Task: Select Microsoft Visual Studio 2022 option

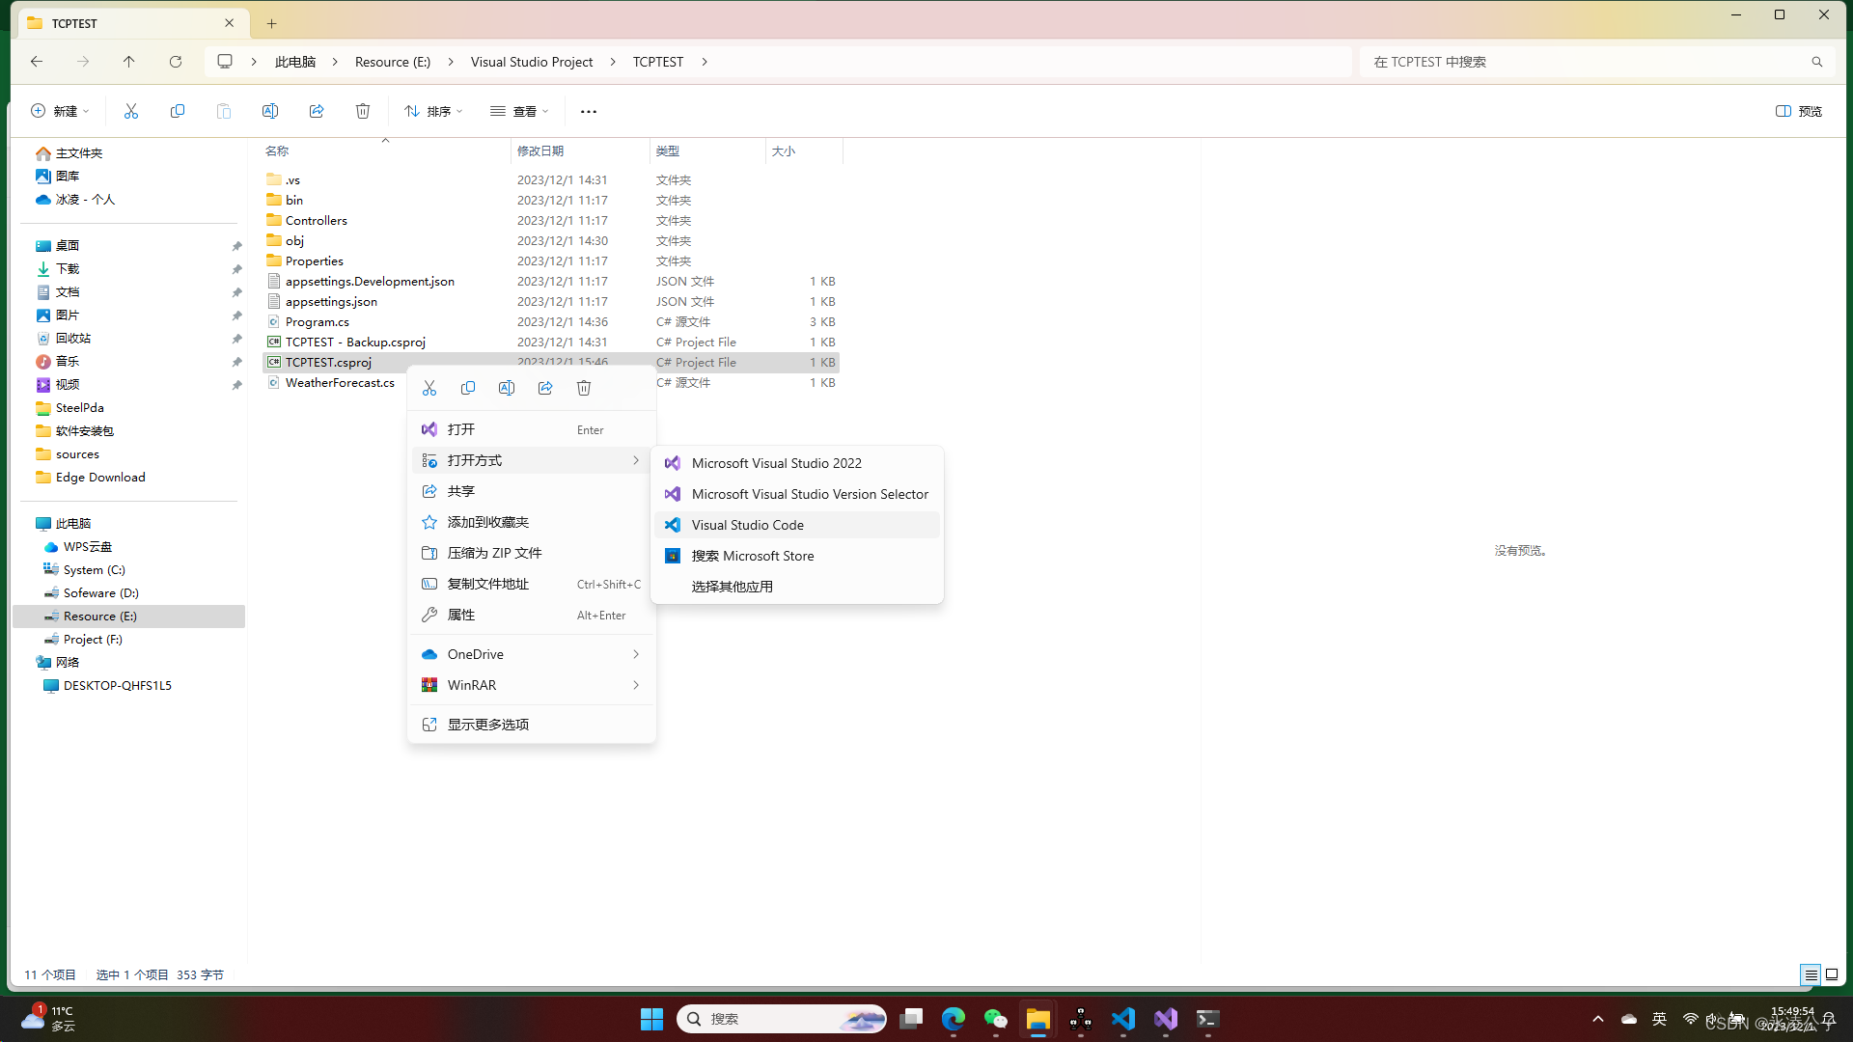Action: coord(776,463)
